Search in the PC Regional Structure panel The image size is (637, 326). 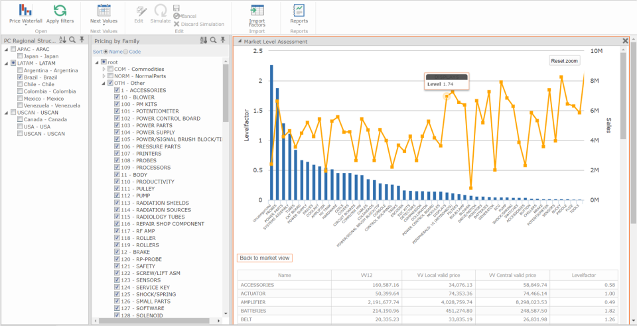point(72,40)
